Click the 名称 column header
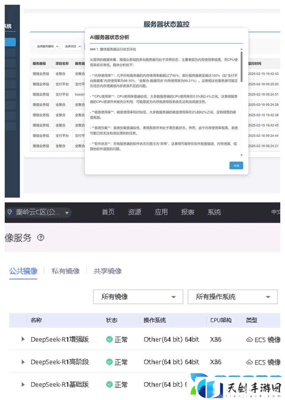Screen dimensions: 285x400 36,320
